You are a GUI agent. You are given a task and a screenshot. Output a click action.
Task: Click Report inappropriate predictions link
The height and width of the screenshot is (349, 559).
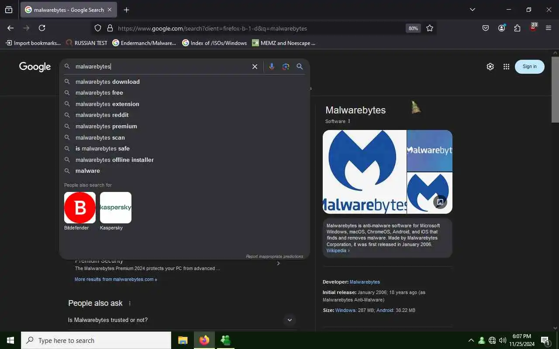pos(274,257)
